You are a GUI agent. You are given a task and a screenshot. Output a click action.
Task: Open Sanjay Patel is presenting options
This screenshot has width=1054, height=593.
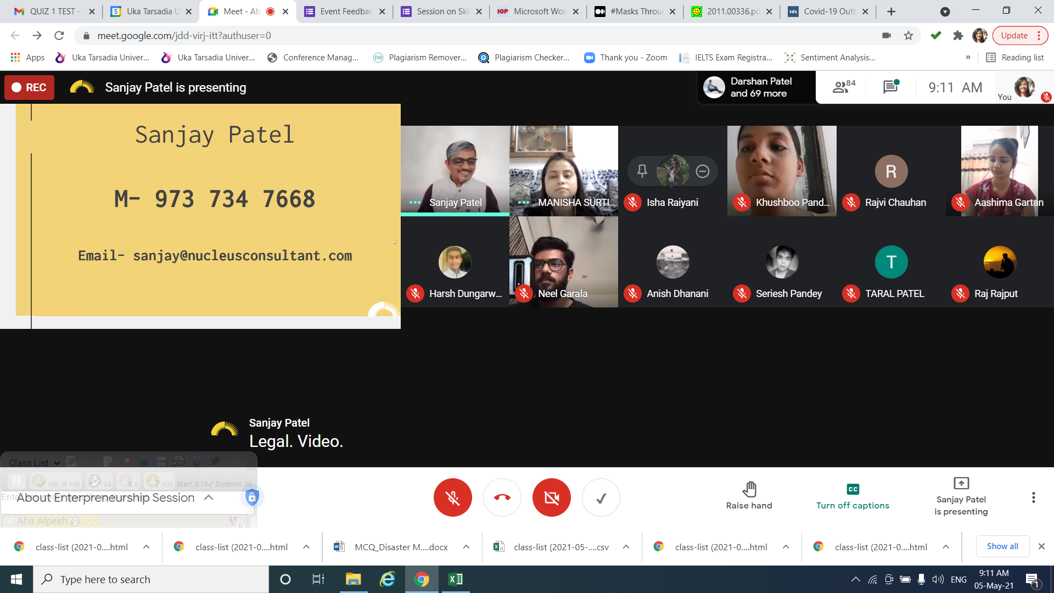961,496
